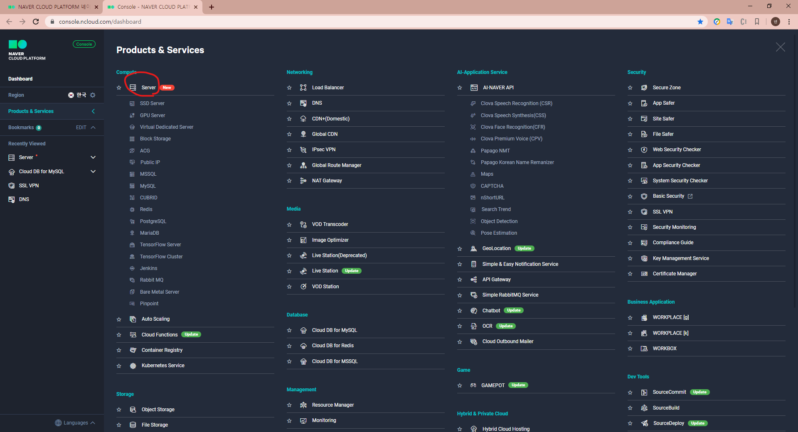Open the Hybrid Cloud Hosting link
The width and height of the screenshot is (798, 432).
[x=506, y=429]
